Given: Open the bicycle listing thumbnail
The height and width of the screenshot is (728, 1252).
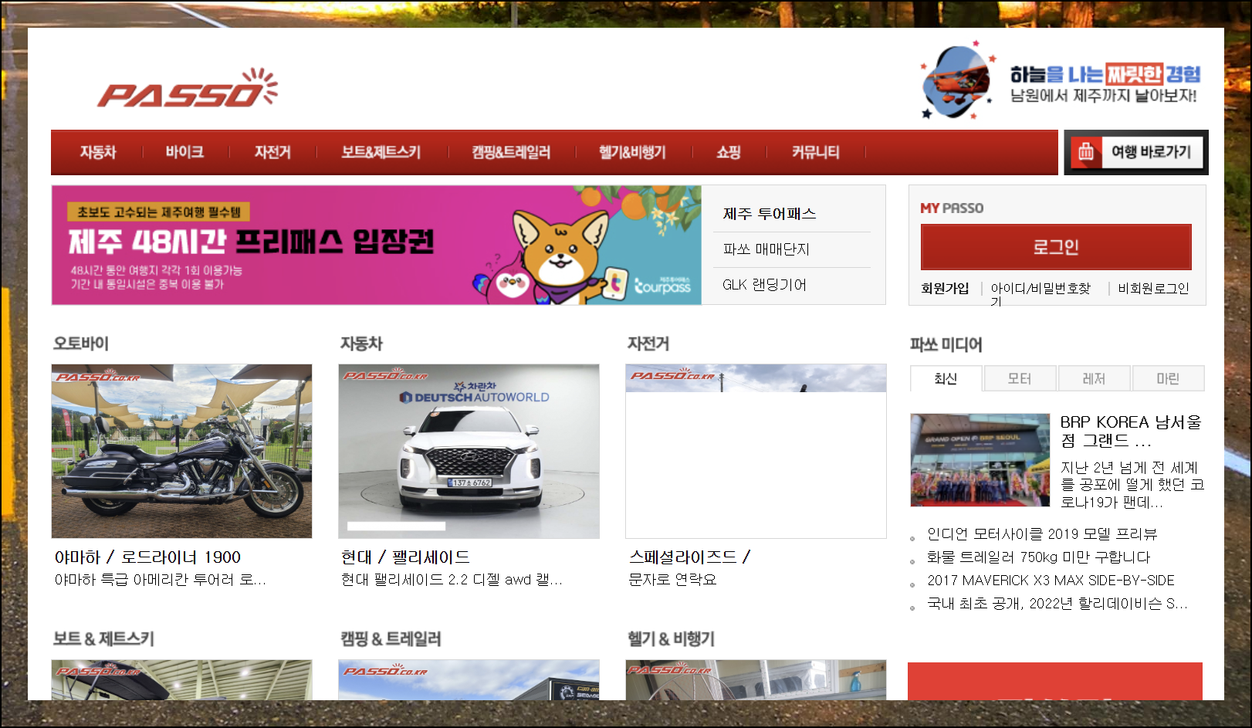Looking at the screenshot, I should [x=756, y=451].
